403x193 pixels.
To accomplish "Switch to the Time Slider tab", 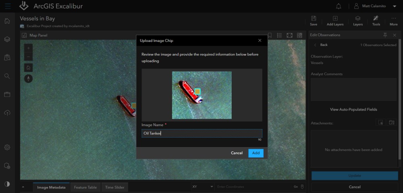I will (x=114, y=187).
